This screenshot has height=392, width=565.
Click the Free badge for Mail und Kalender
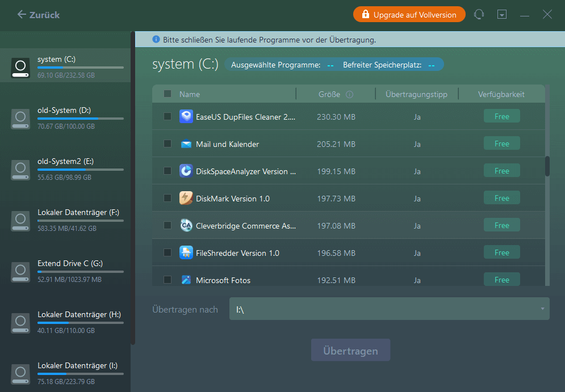click(501, 144)
